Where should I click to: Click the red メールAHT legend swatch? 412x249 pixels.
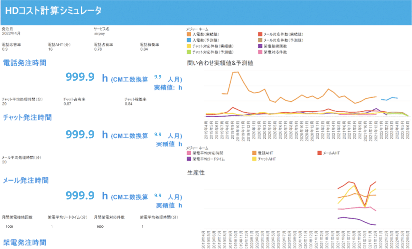(320, 153)
